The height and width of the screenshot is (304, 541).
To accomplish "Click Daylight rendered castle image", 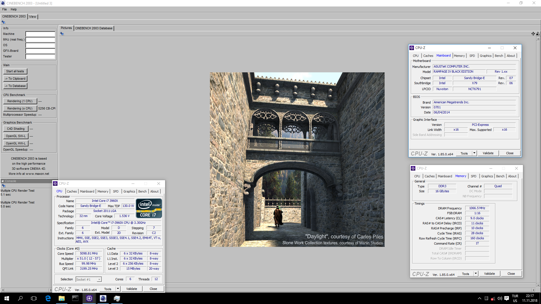I will pyautogui.click(x=297, y=160).
